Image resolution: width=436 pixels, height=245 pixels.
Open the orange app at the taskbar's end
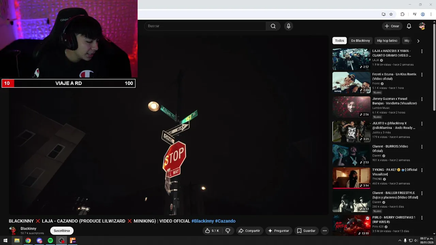(x=73, y=241)
